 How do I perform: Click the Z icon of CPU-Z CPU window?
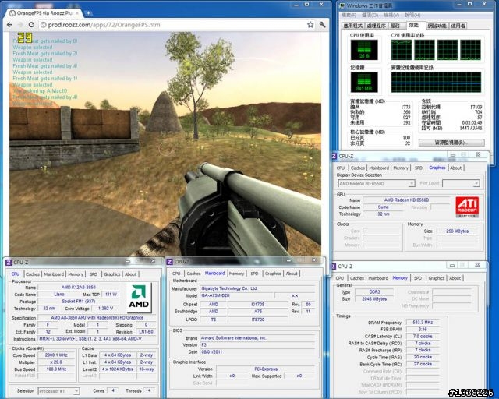click(x=9, y=262)
